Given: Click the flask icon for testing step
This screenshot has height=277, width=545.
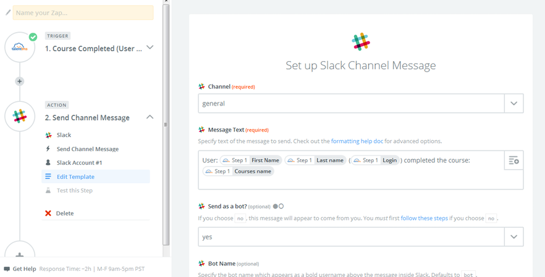Looking at the screenshot, I should click(x=48, y=190).
